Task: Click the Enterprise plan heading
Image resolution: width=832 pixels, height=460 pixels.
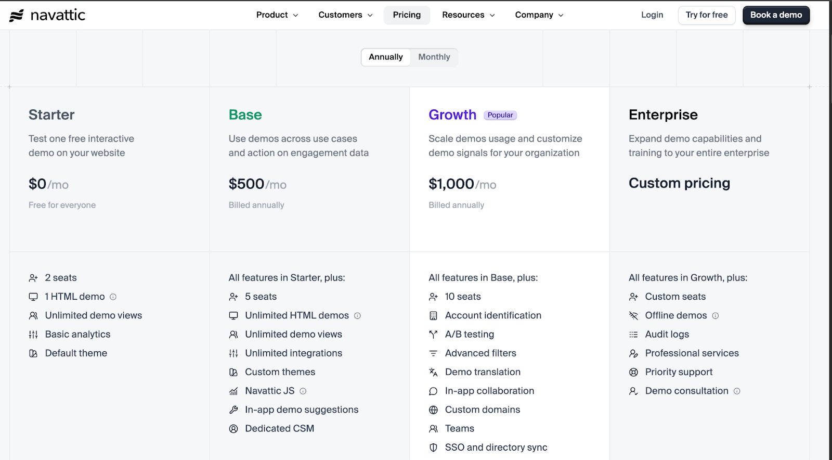Action: 663,114
